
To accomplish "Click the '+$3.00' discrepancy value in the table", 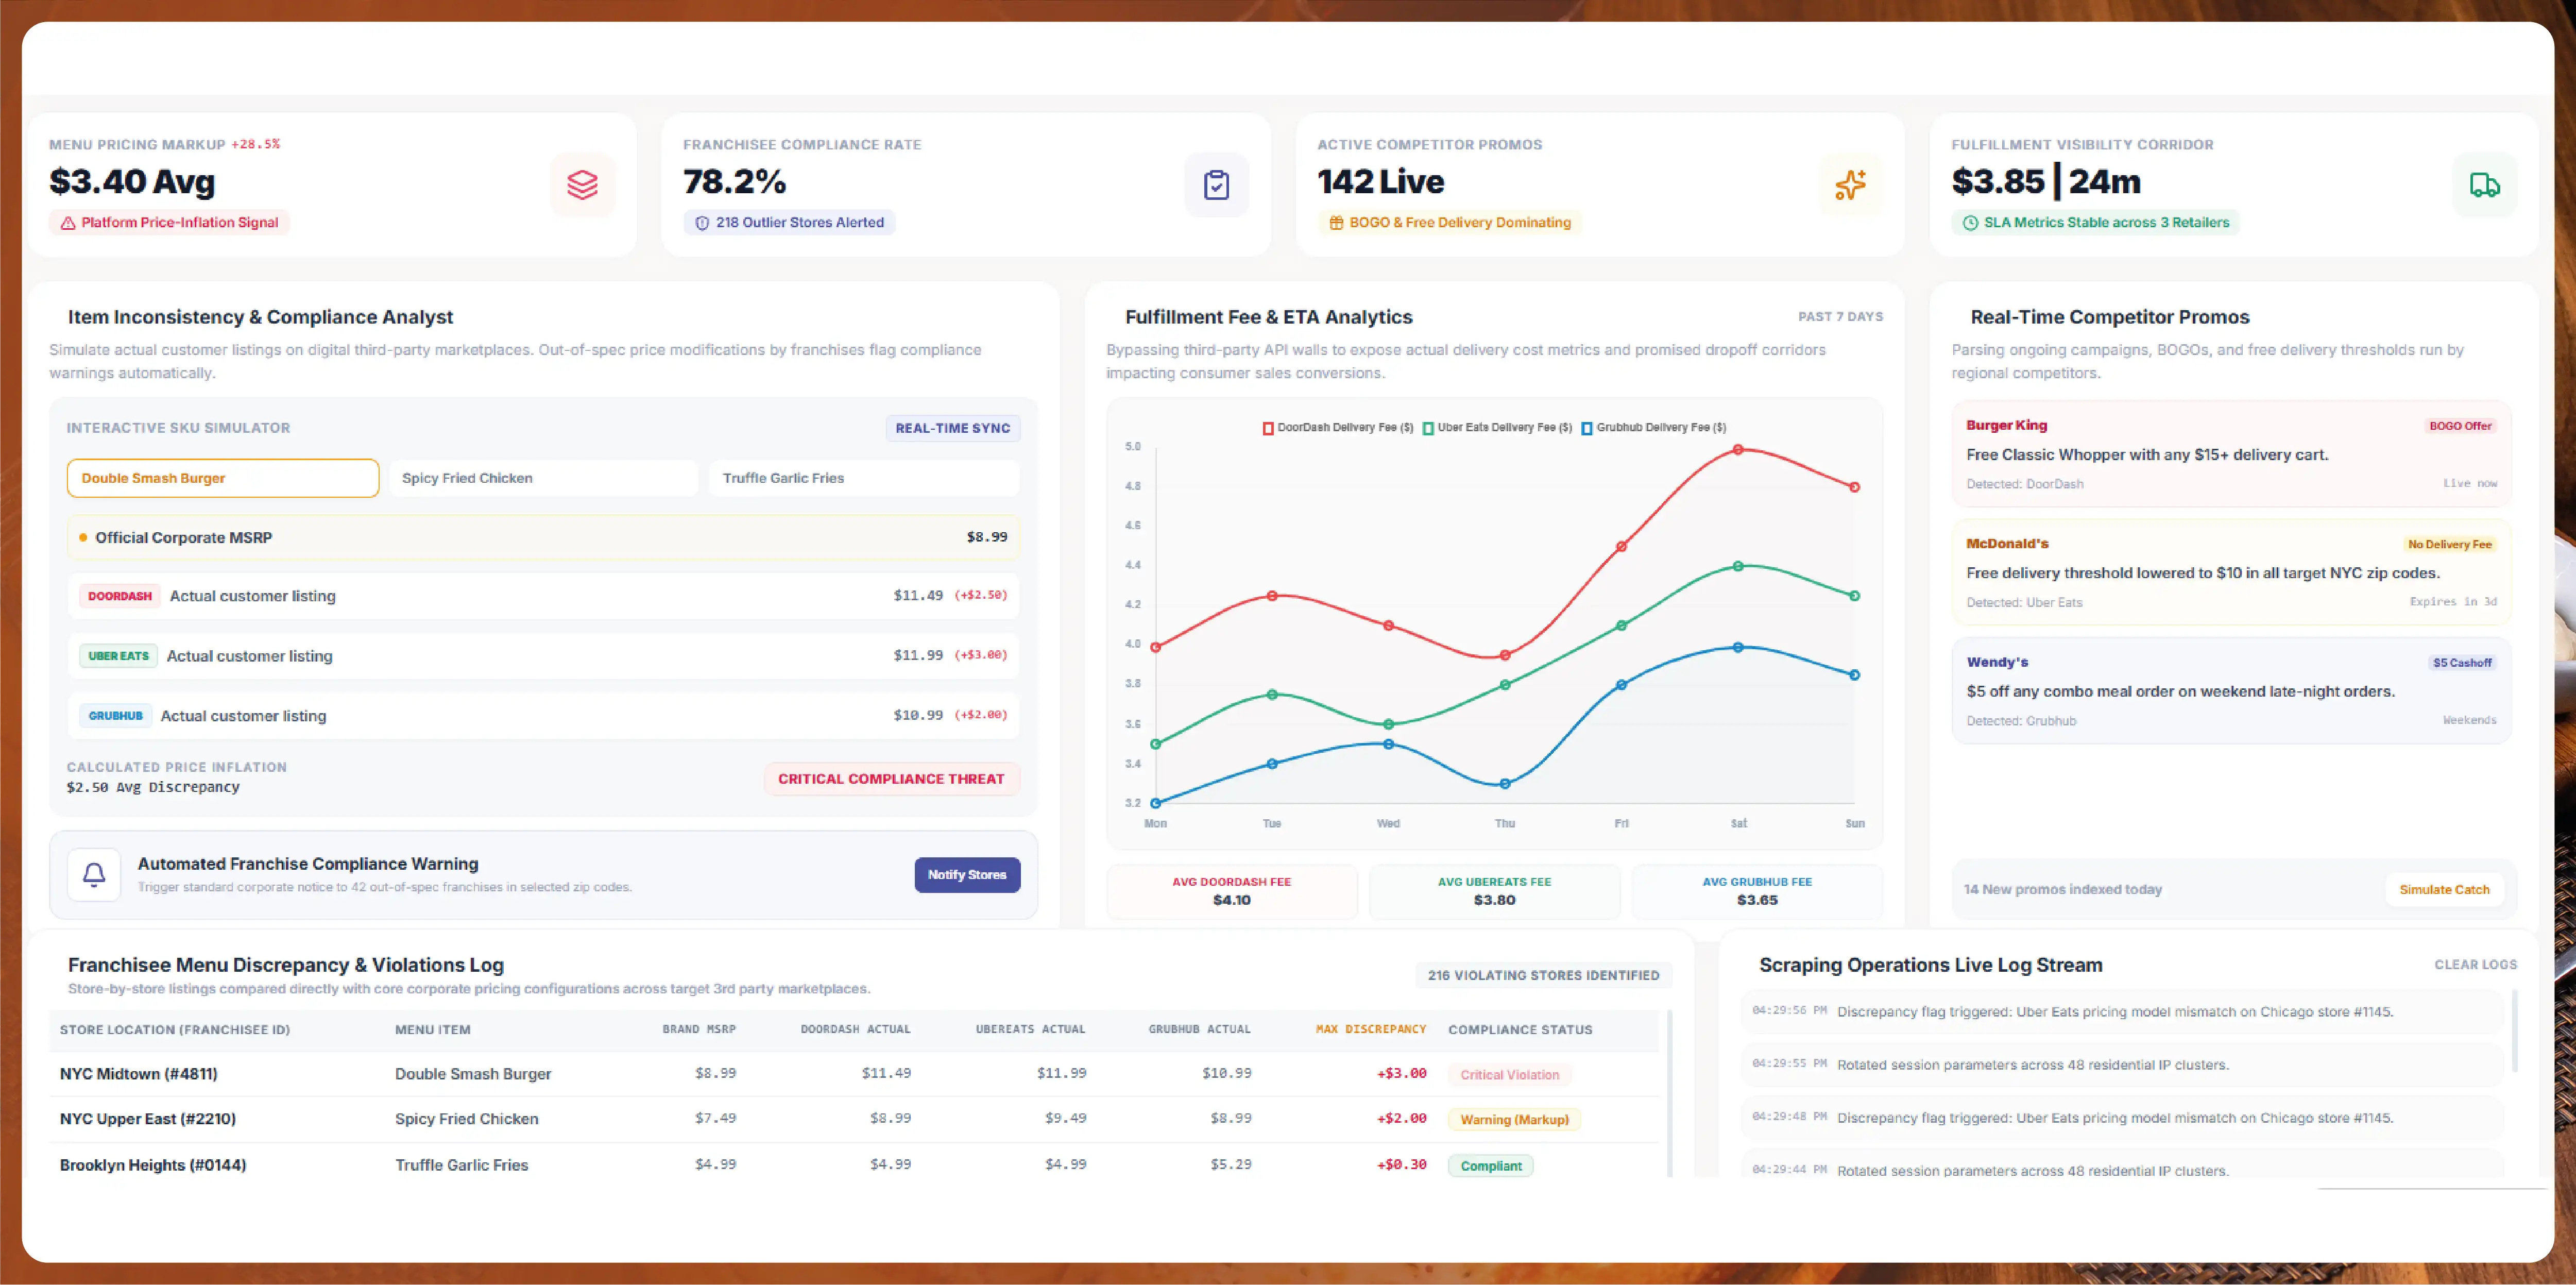I will (1402, 1074).
